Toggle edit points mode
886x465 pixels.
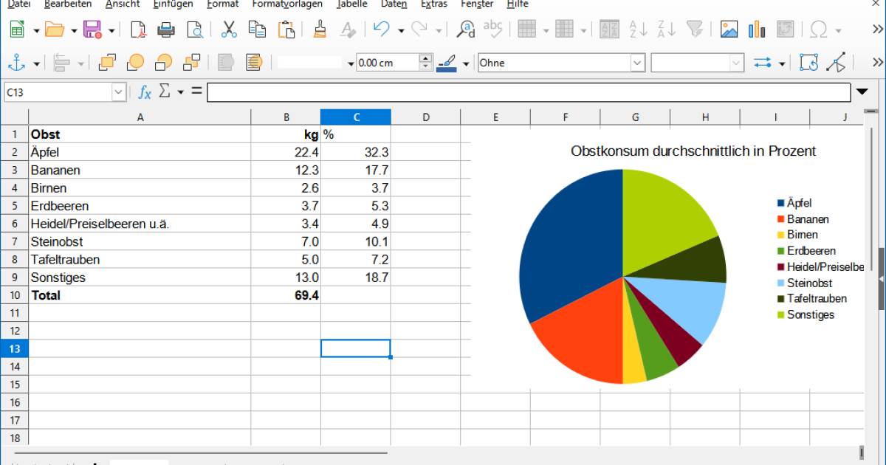coord(837,63)
